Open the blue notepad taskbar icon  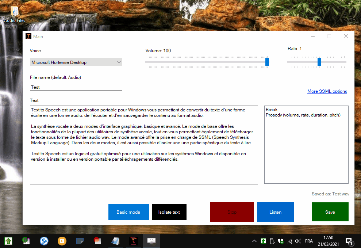116,241
